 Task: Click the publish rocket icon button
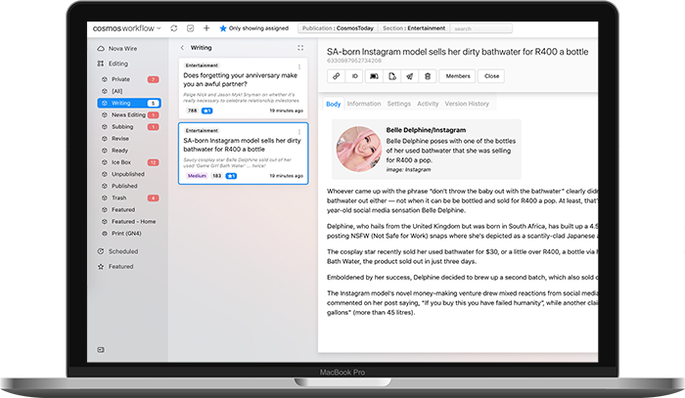point(410,76)
